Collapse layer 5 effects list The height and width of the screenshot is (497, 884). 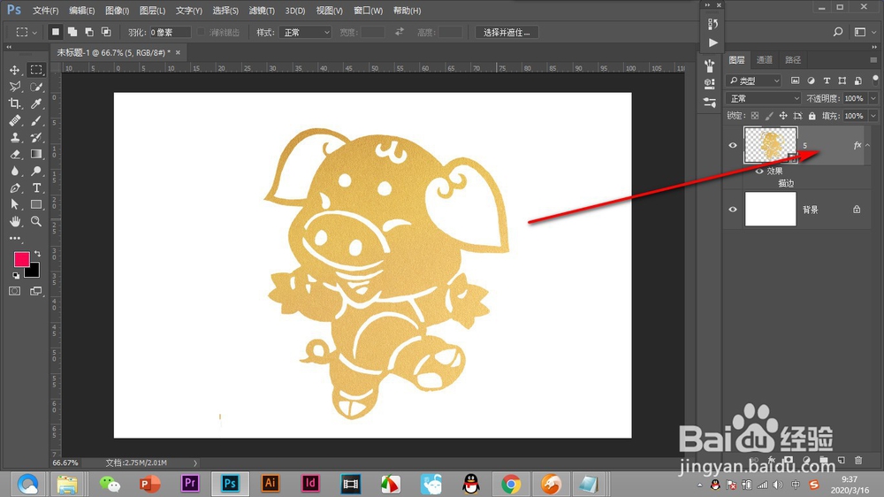(868, 145)
